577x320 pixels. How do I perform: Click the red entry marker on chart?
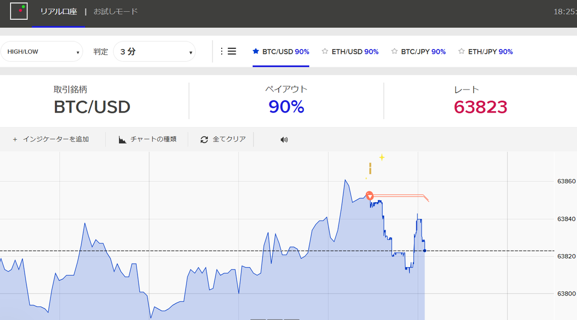click(369, 196)
